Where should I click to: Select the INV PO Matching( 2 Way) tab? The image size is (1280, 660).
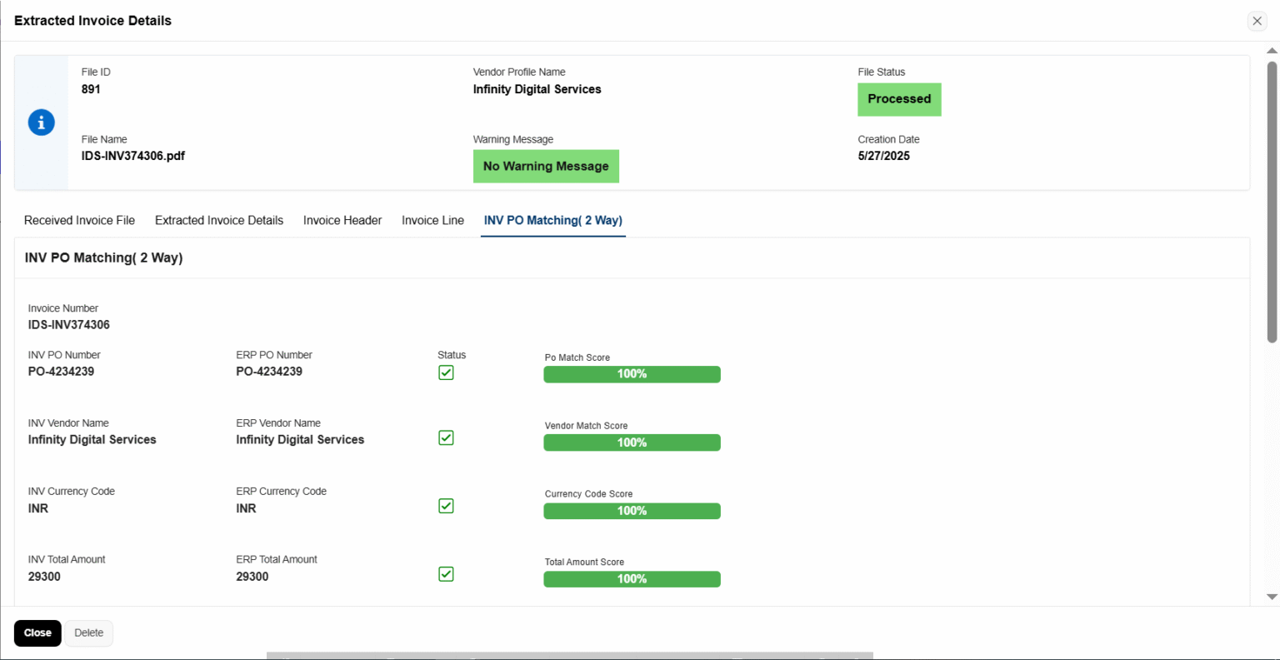pos(552,221)
